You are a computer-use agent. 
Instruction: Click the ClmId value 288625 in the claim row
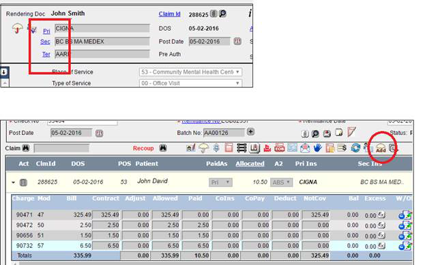(x=48, y=182)
